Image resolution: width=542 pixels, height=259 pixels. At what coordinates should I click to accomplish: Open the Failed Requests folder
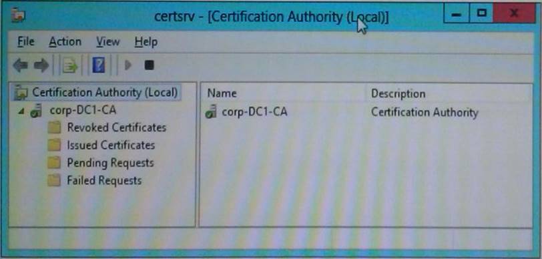[104, 180]
